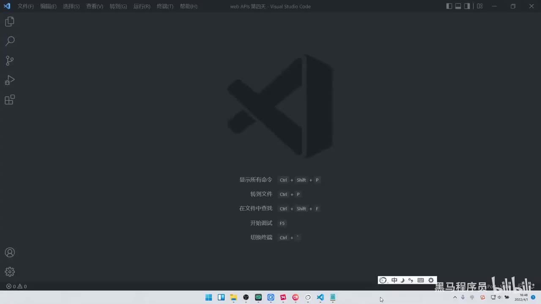Open the Windows Start menu

point(209,297)
